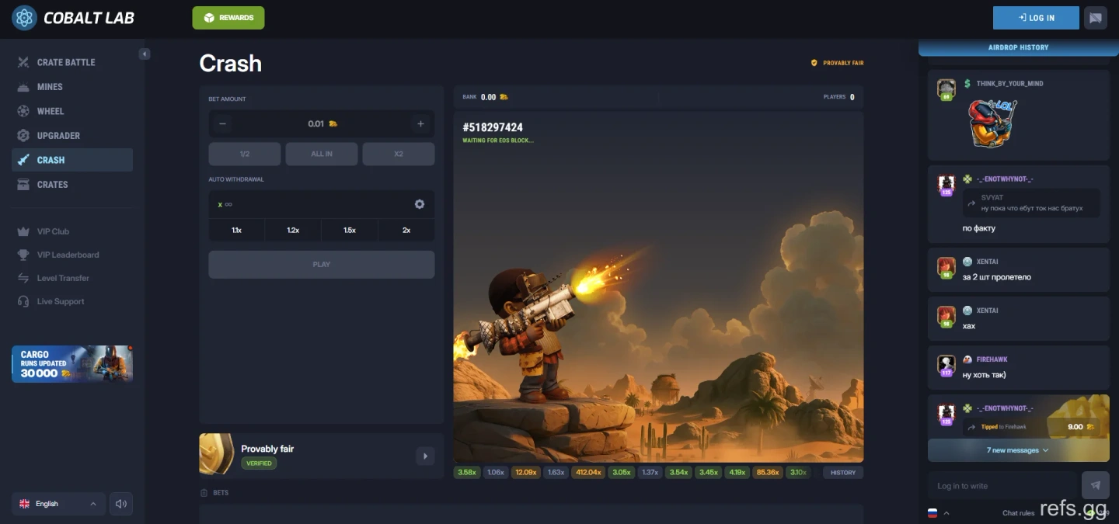Open the Mines game
Screen dimensions: 1119x524
tap(72, 87)
